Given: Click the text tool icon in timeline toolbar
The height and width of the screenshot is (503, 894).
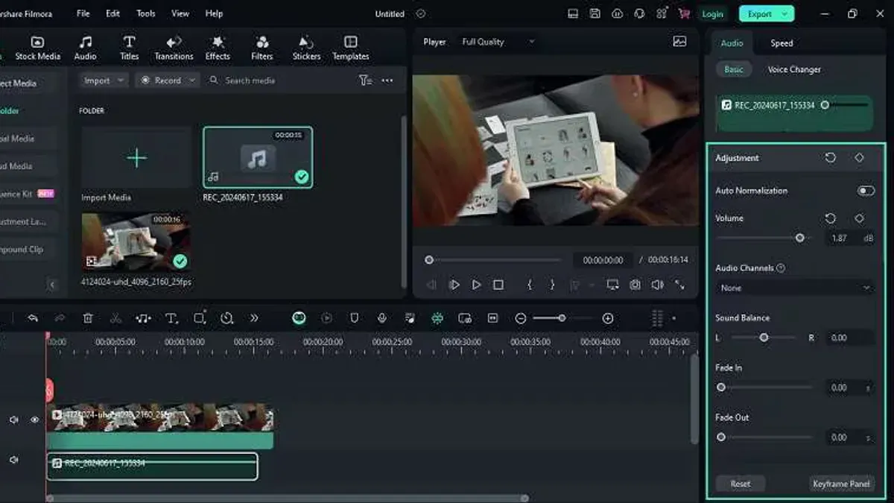Looking at the screenshot, I should pyautogui.click(x=171, y=318).
